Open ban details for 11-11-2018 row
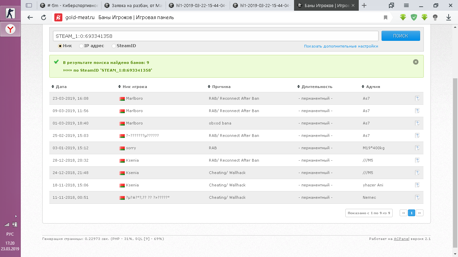This screenshot has height=257, width=458. pyautogui.click(x=417, y=197)
